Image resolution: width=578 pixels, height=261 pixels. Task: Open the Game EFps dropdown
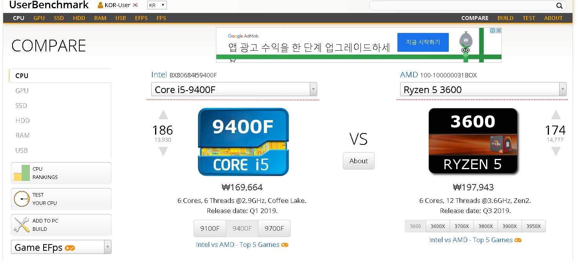pos(61,247)
